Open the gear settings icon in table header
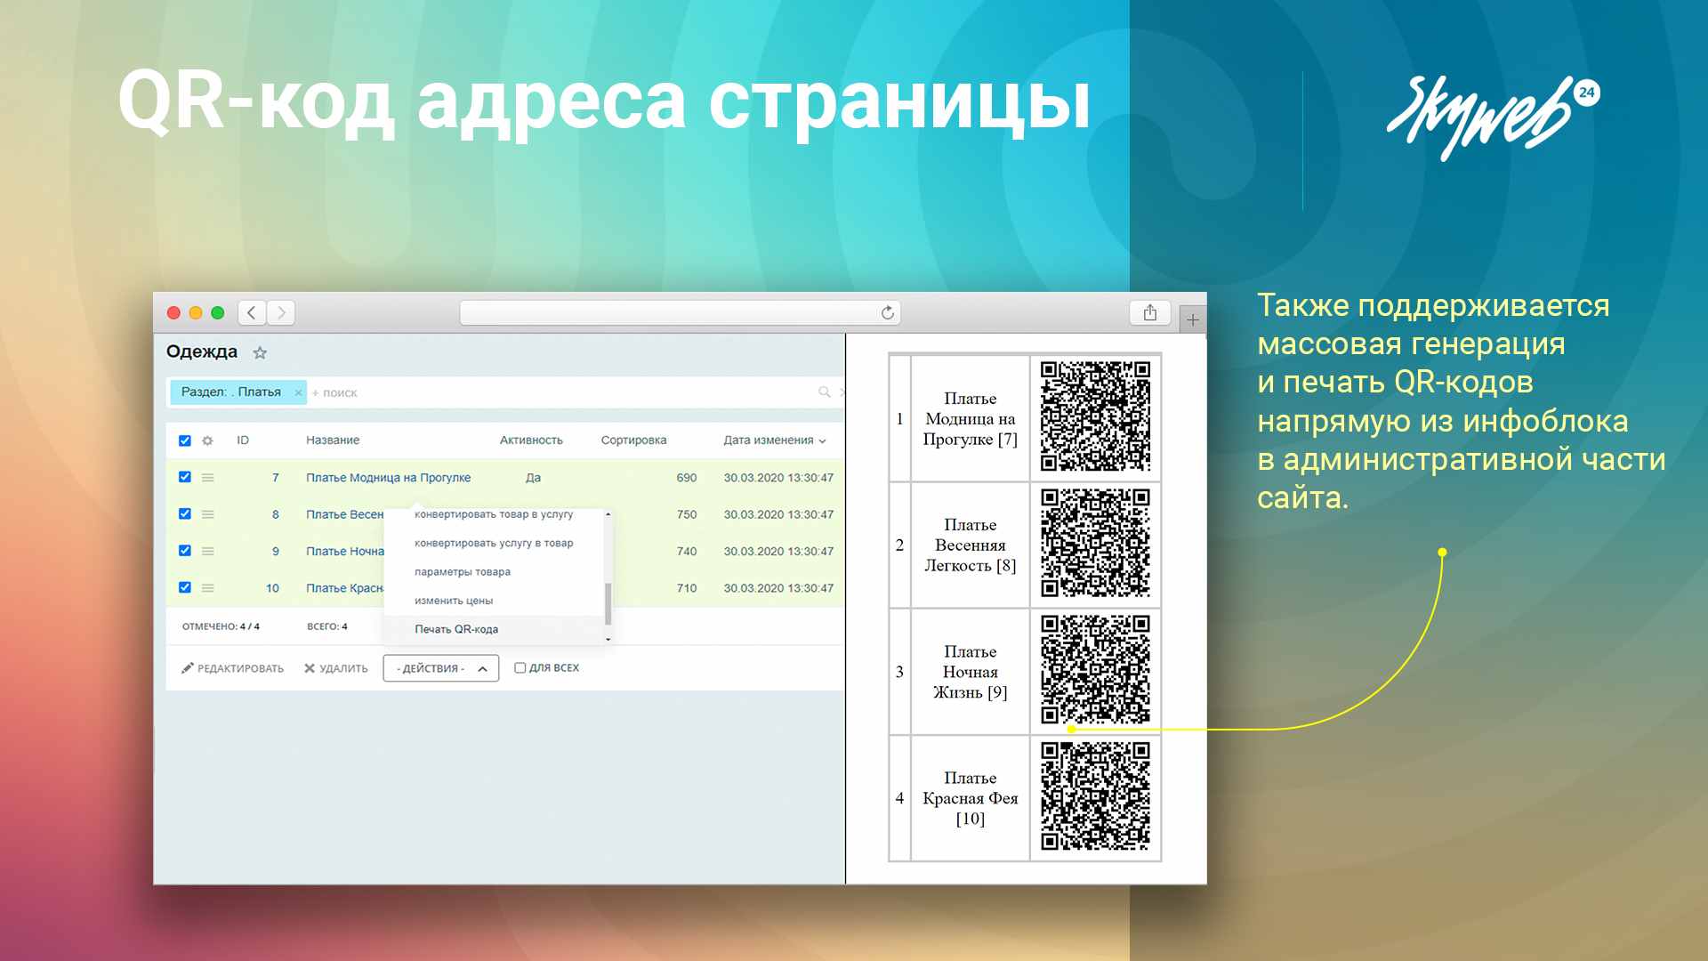1708x961 pixels. tap(207, 440)
